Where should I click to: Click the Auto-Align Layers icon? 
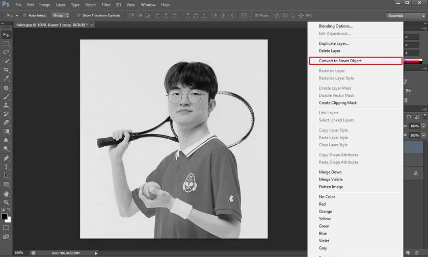pos(244,16)
